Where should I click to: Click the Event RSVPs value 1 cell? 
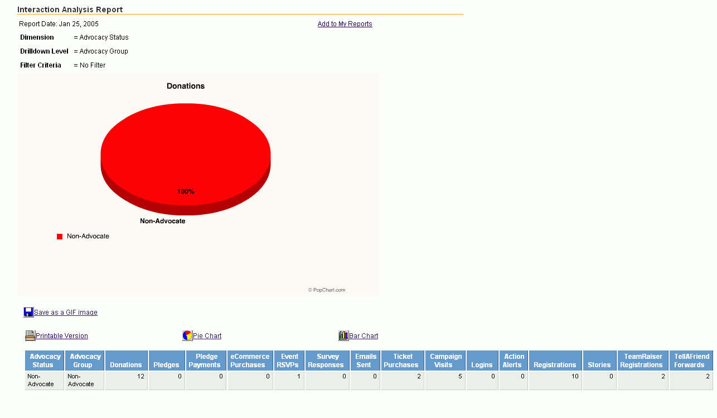(x=289, y=381)
